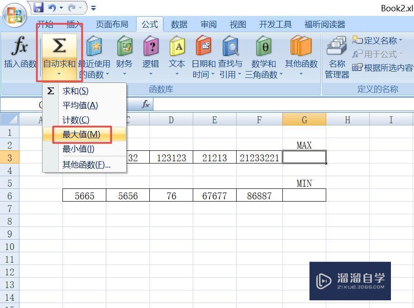Click the Office button logo
The image size is (414, 308).
click(14, 15)
